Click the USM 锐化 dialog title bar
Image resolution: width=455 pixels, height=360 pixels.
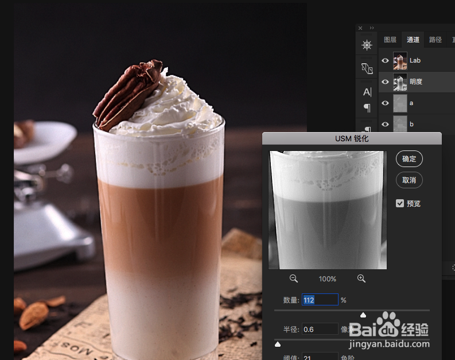point(352,138)
